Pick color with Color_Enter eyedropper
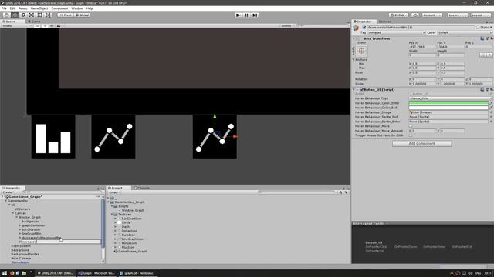 491,103
